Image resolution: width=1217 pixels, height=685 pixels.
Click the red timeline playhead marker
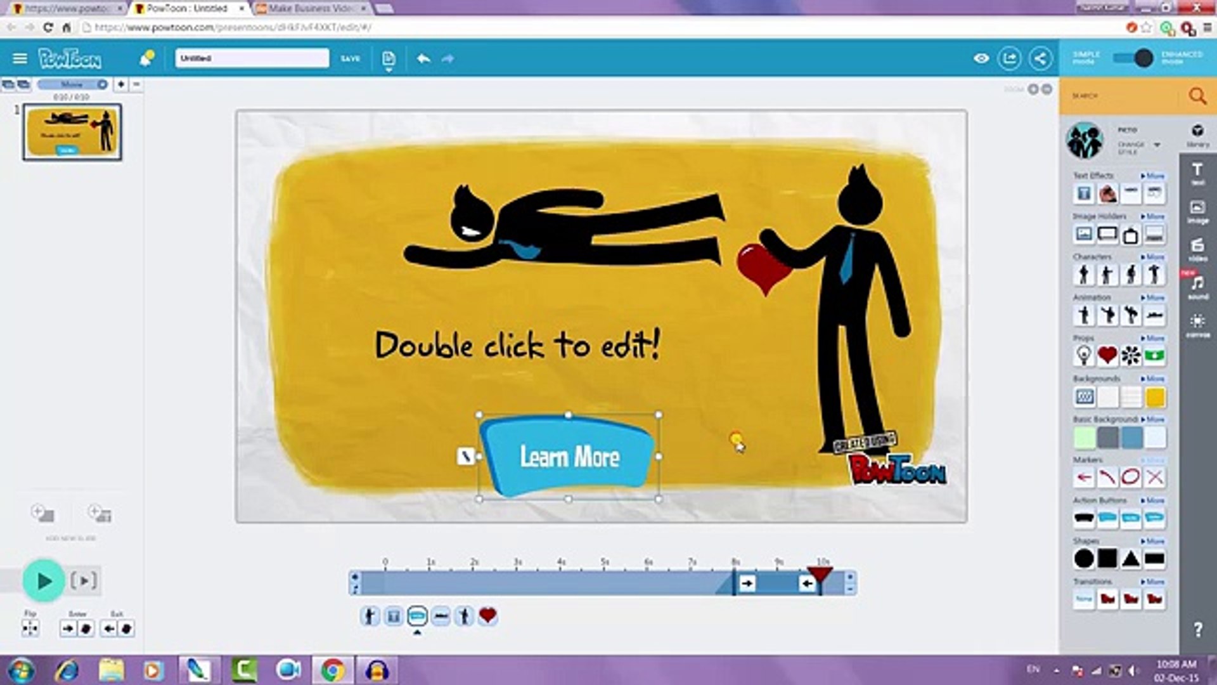coord(820,574)
